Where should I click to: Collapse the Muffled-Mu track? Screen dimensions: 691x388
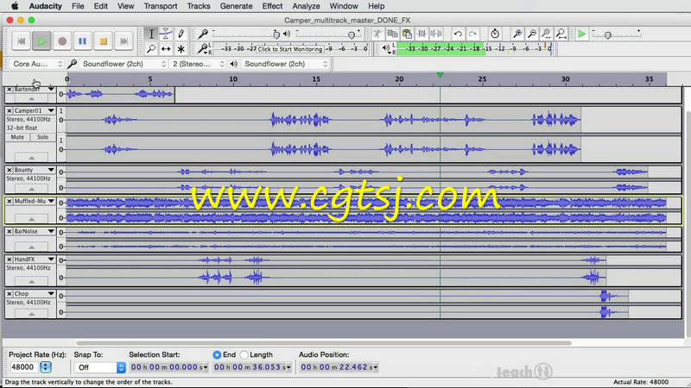pyautogui.click(x=31, y=219)
